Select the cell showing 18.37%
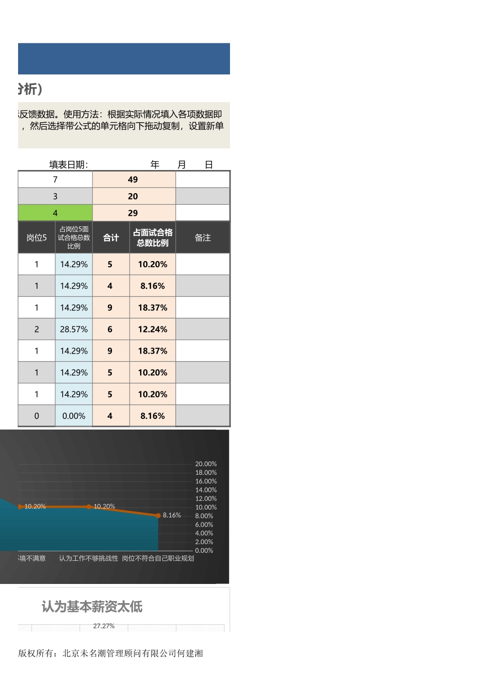Image resolution: width=477 pixels, height=676 pixels. (x=152, y=307)
